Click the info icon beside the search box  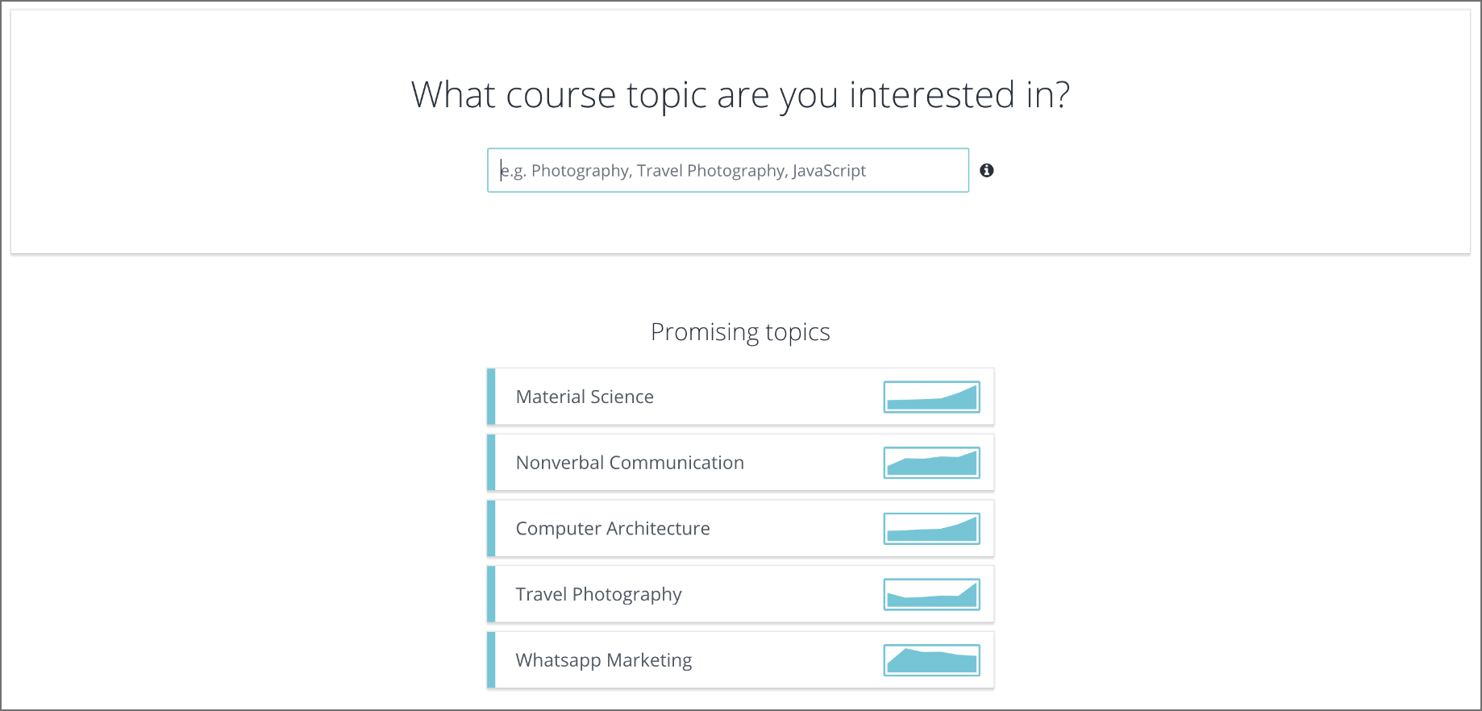(986, 170)
